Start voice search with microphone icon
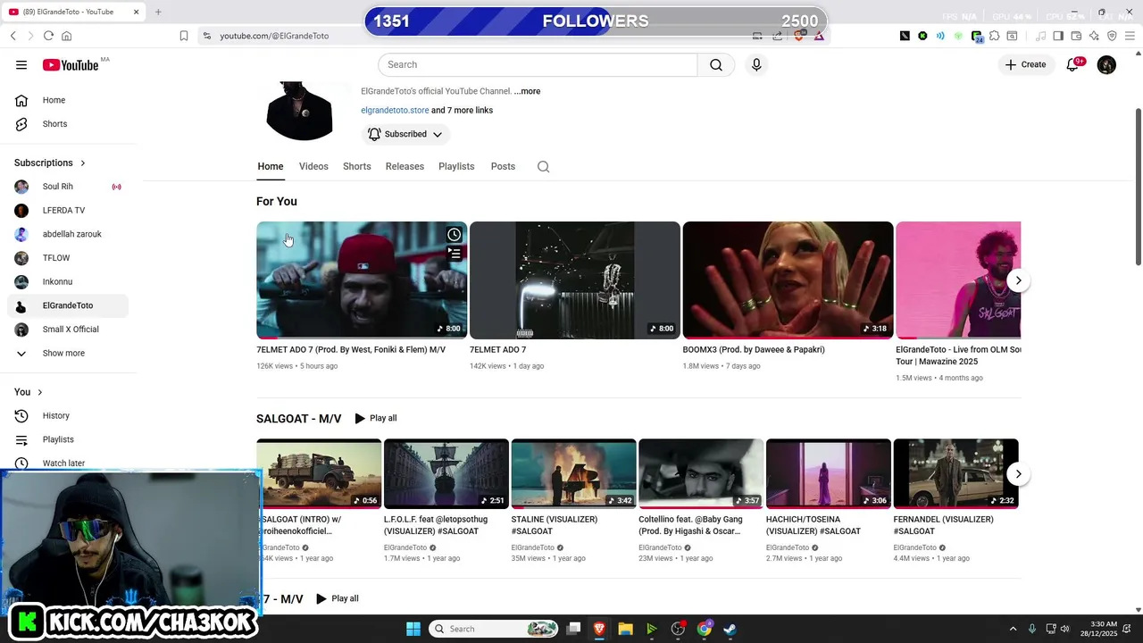The image size is (1143, 643). (x=756, y=64)
